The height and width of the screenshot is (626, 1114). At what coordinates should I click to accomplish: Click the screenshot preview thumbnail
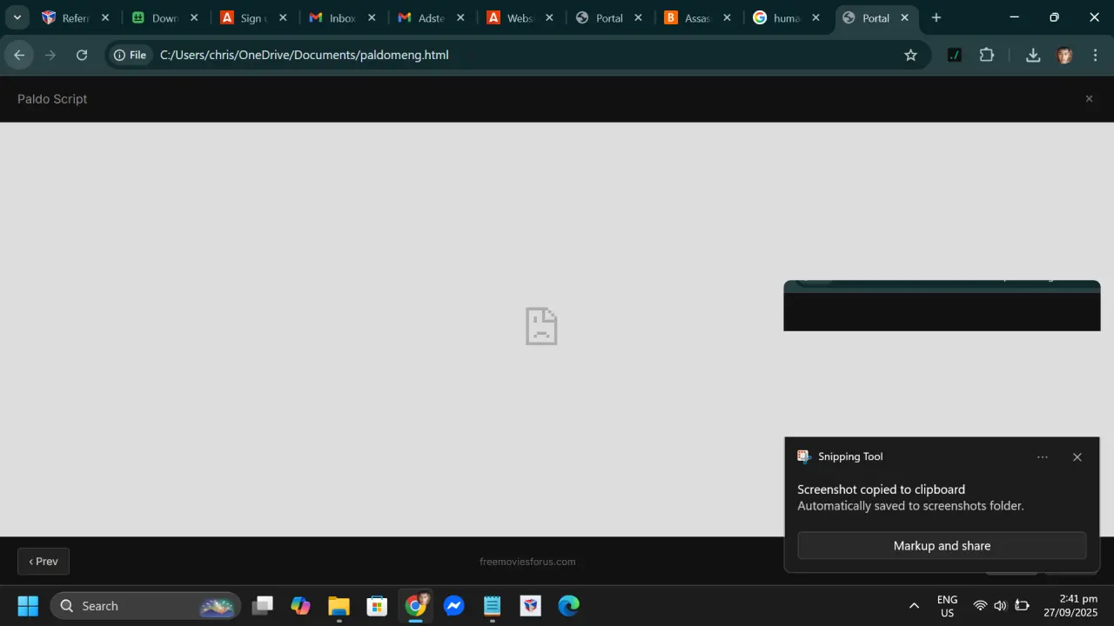(x=942, y=305)
